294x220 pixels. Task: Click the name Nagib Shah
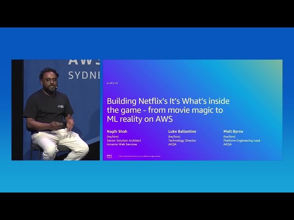(118, 131)
